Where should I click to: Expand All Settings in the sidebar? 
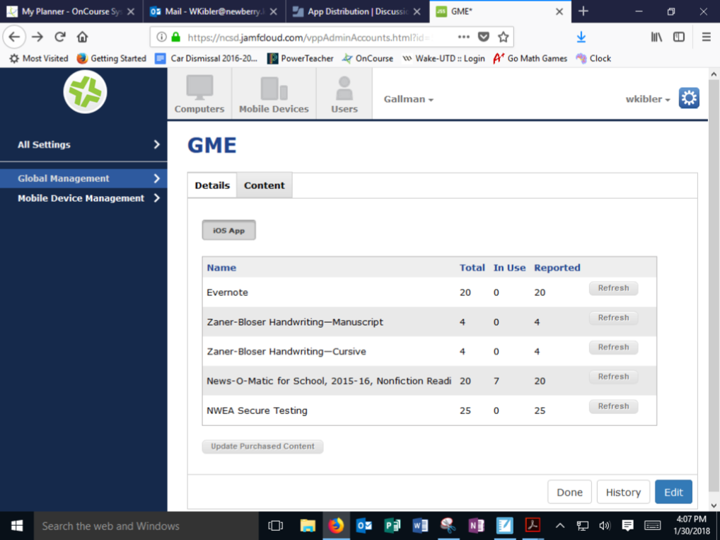click(x=83, y=145)
